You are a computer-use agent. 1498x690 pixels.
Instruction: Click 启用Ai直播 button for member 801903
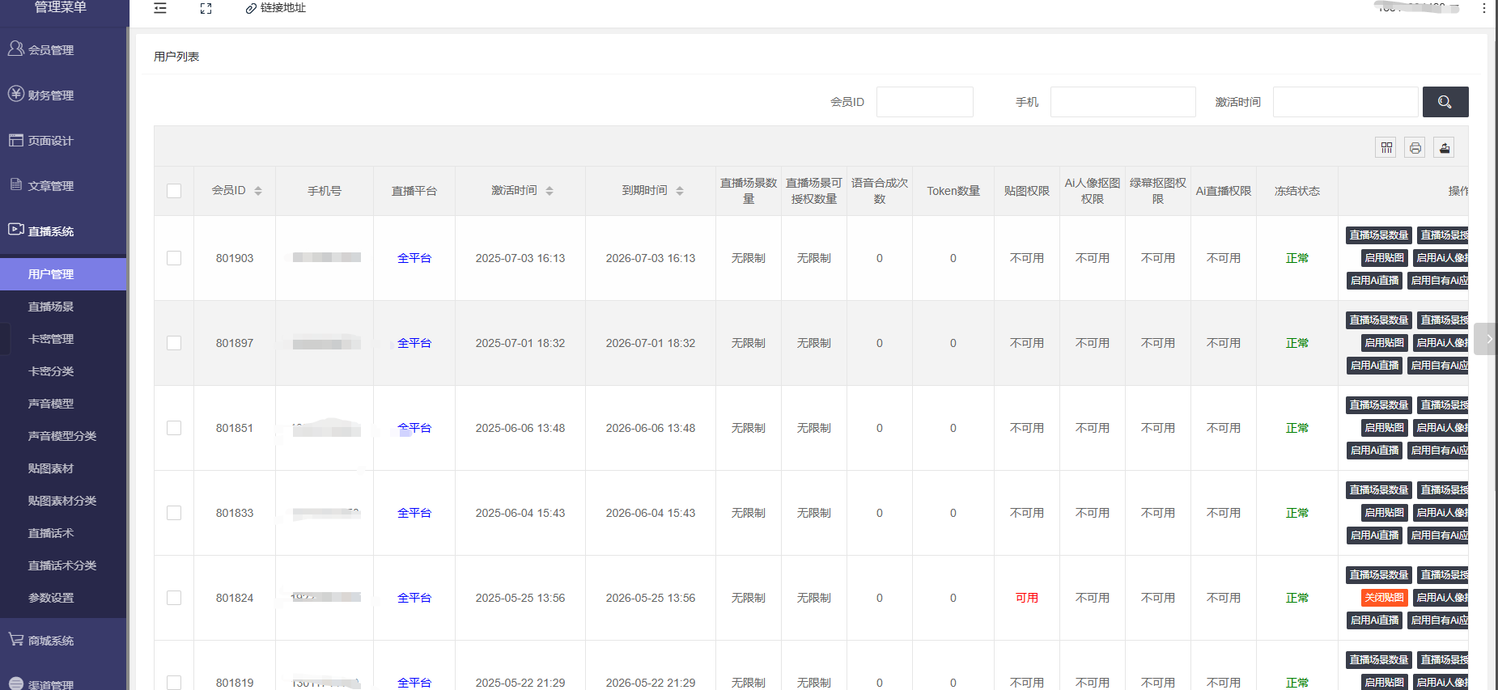coord(1375,281)
